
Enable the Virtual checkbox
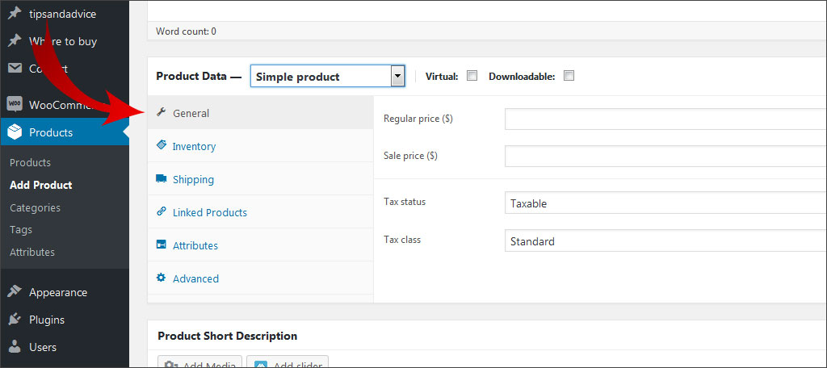coord(472,76)
